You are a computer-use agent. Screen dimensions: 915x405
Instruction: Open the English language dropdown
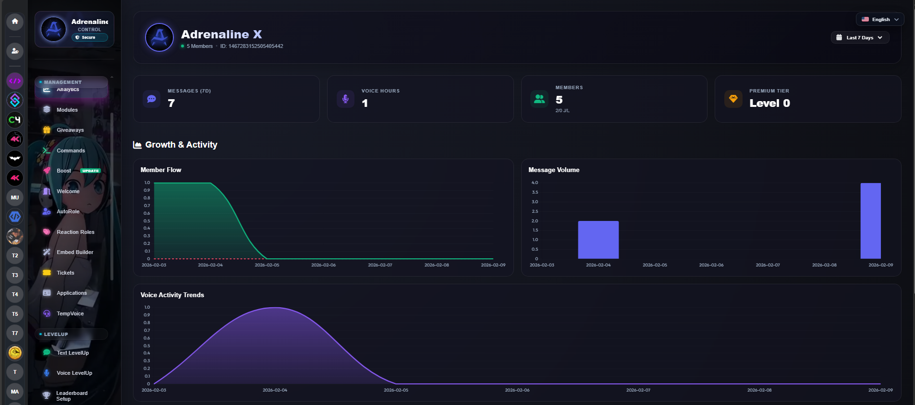[879, 20]
